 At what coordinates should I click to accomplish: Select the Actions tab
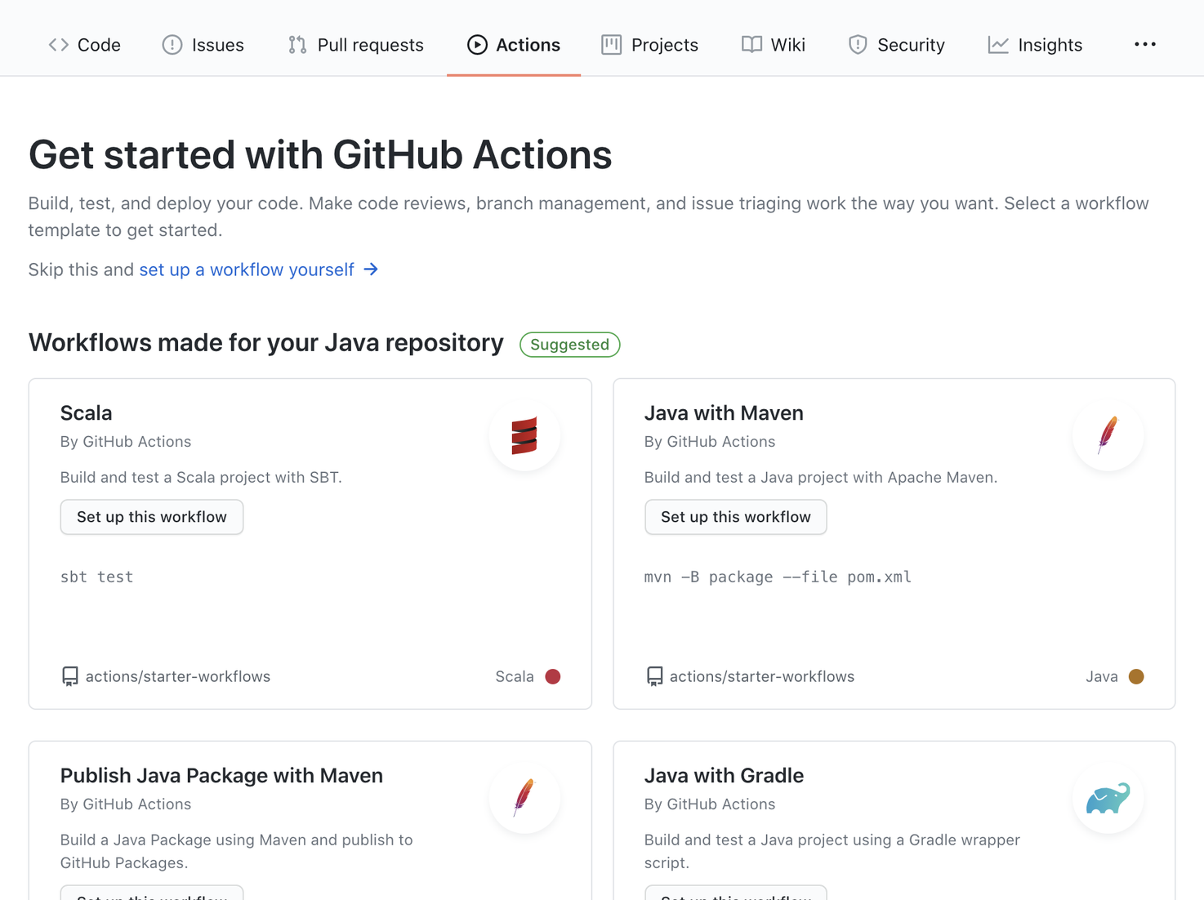(514, 45)
